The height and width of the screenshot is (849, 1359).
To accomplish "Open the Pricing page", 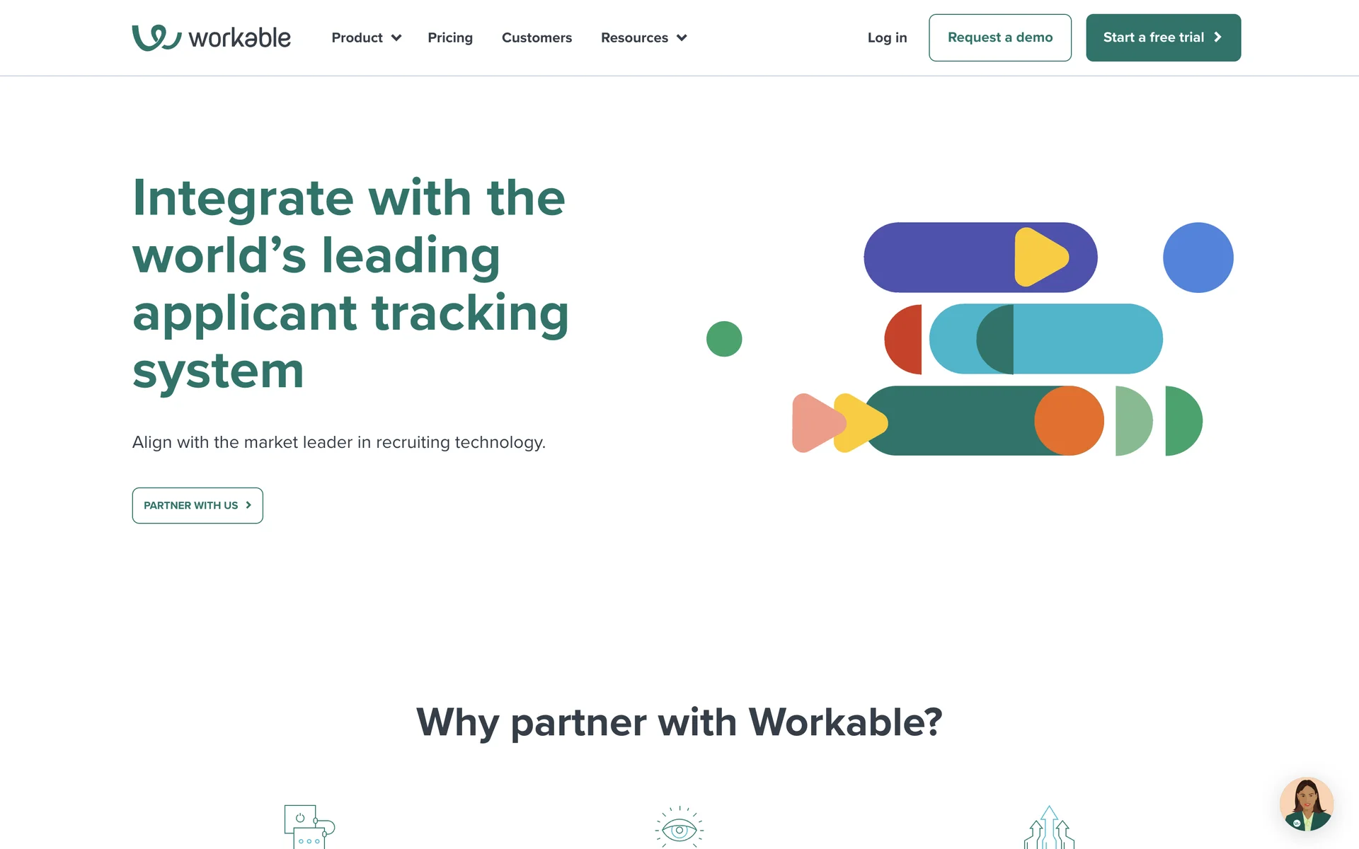I will [x=450, y=37].
